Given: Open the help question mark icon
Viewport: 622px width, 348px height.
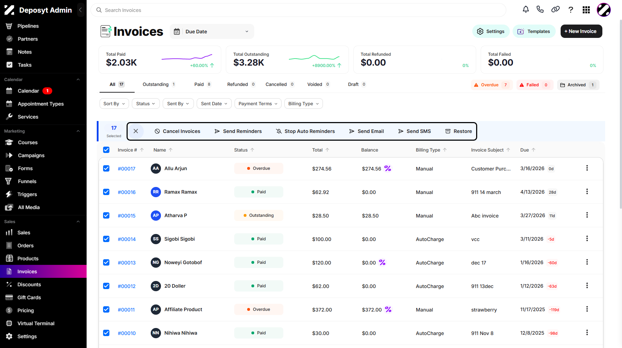Looking at the screenshot, I should 571,10.
